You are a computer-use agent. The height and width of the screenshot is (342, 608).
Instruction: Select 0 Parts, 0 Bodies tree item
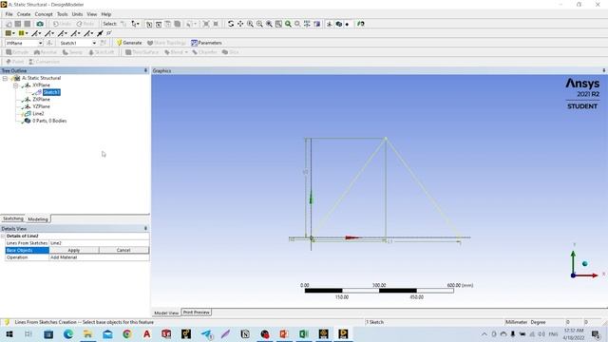point(49,121)
